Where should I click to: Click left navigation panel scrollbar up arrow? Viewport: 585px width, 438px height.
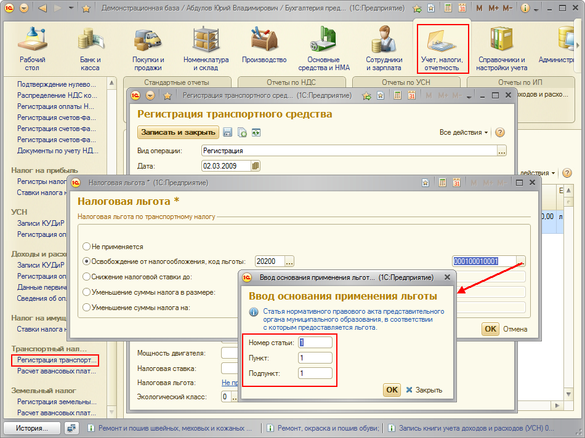click(x=111, y=83)
